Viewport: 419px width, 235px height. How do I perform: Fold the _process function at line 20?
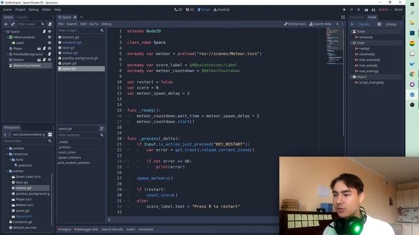click(x=124, y=138)
